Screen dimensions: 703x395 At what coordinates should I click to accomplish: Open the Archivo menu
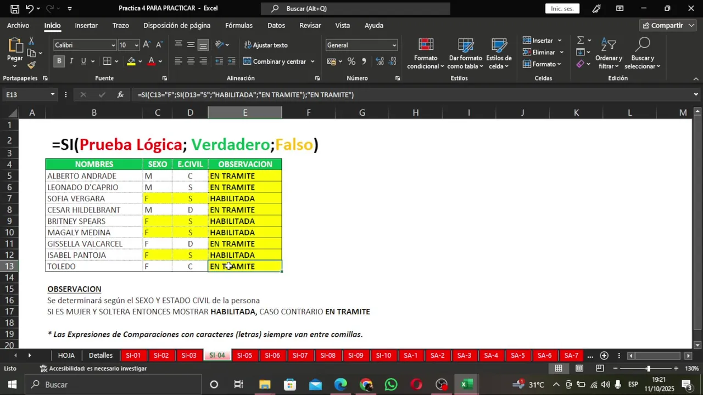point(18,25)
